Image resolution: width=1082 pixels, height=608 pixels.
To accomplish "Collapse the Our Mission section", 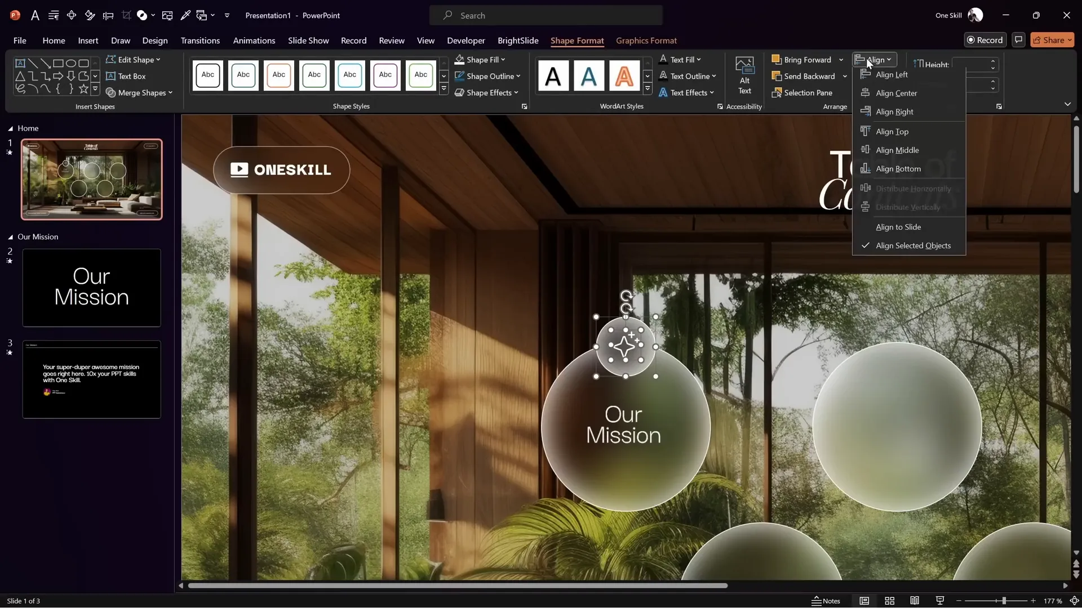I will pos(10,237).
